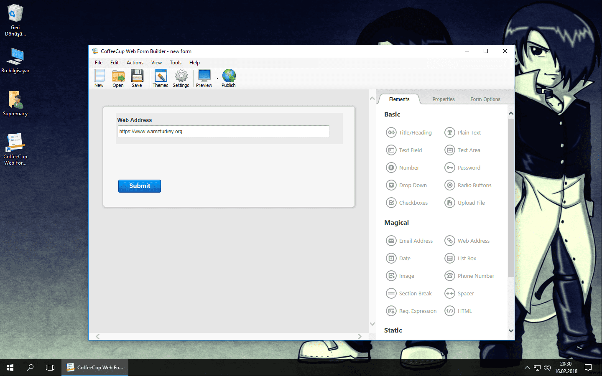
Task: Switch to the Form Options tab
Action: tap(485, 99)
